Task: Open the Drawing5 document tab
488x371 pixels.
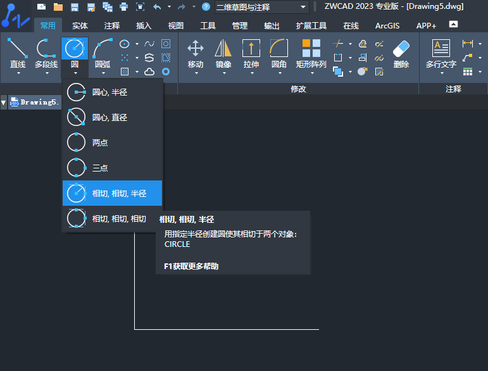Action: [35, 102]
